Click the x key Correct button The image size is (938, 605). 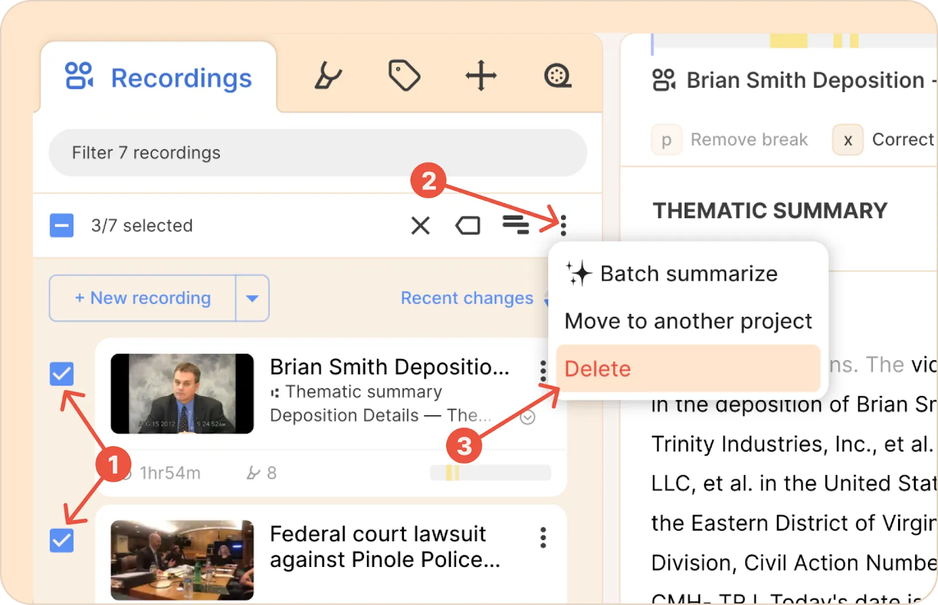pyautogui.click(x=884, y=140)
